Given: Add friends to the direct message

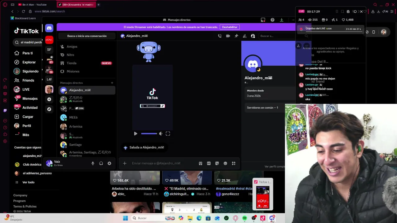Looking at the screenshot, I should (x=245, y=36).
